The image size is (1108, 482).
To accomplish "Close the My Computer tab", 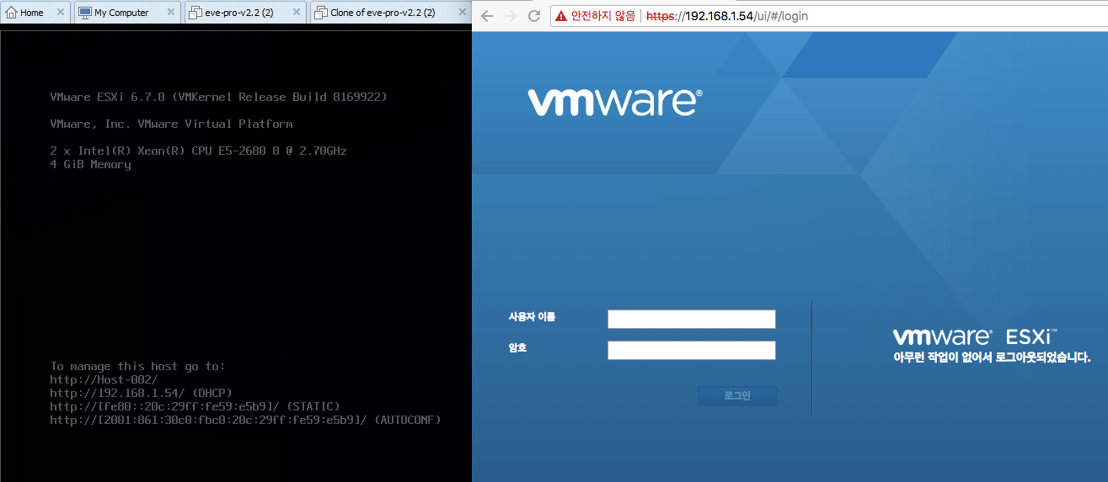I will tap(170, 13).
